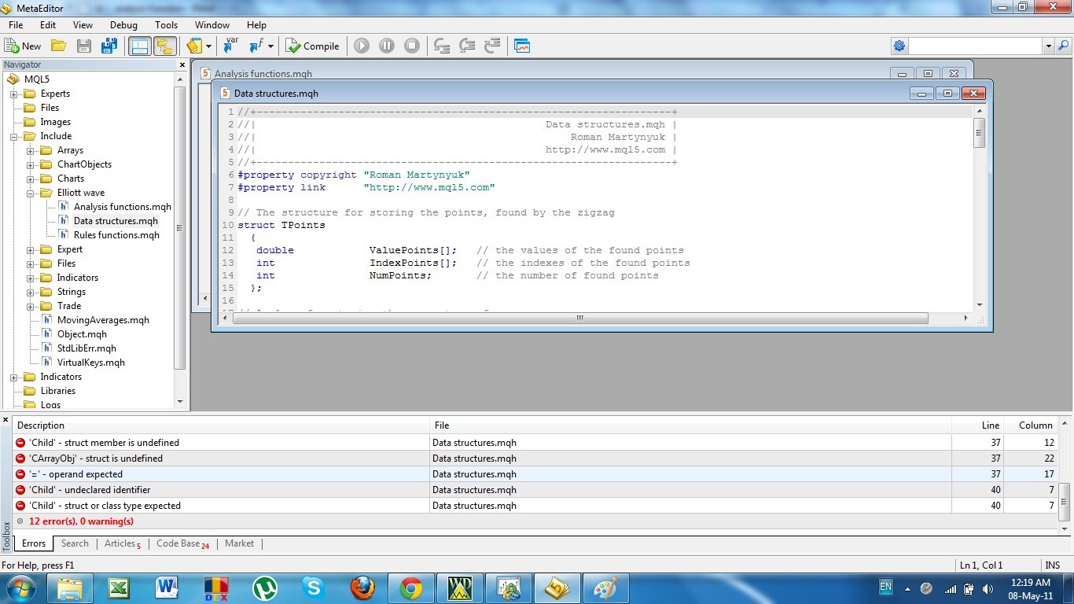
Task: Open the trading terminal chart icon
Action: tap(522, 46)
